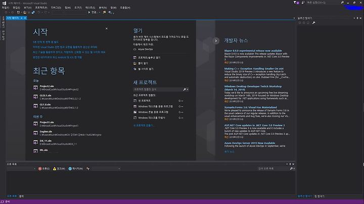
Task: Open Xamarin.Forms 3.6 Visual article
Action: [250, 108]
